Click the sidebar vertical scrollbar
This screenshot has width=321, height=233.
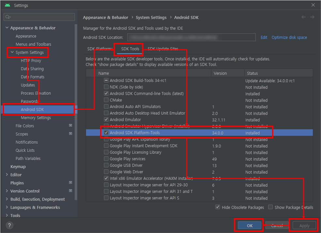point(76,112)
